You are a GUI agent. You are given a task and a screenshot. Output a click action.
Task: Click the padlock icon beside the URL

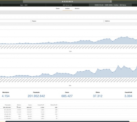click(x=62, y=2)
